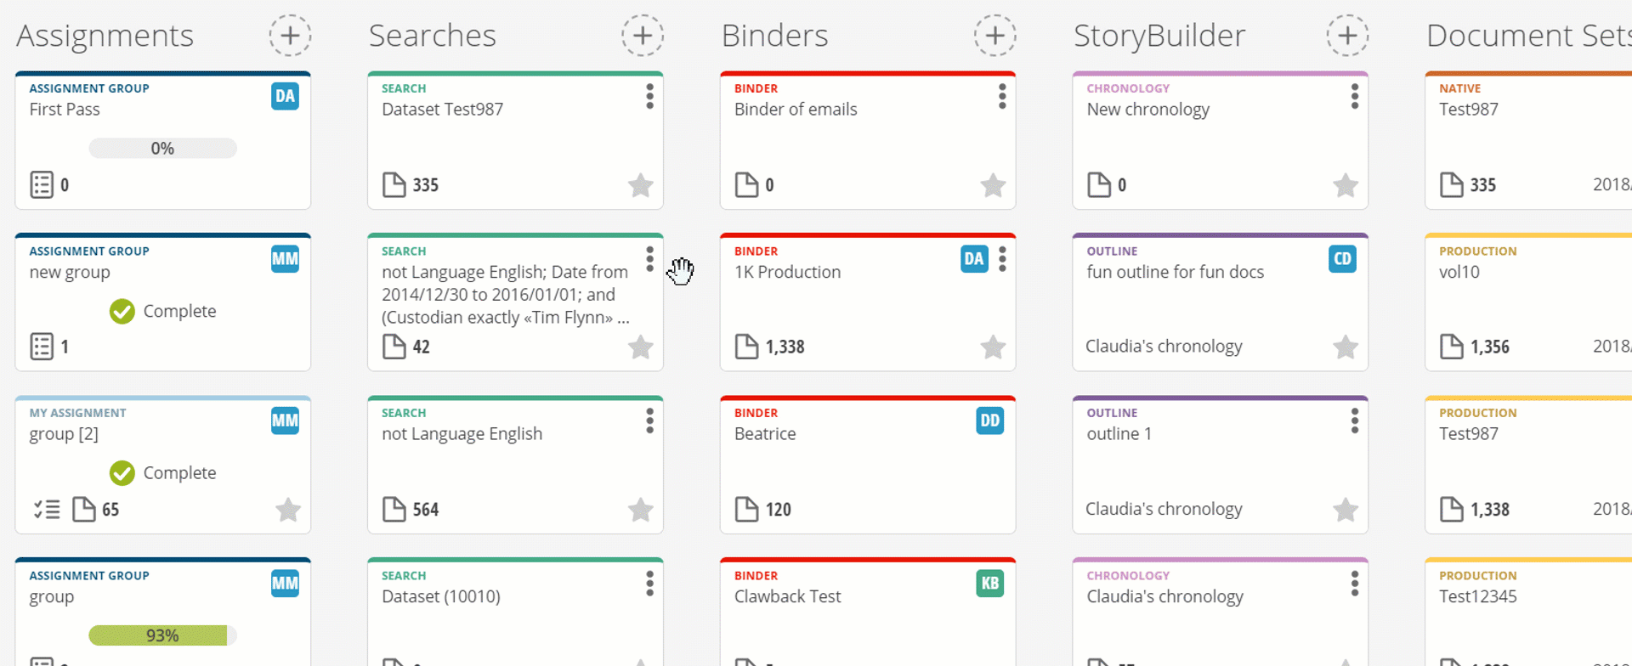1632x666 pixels.
Task: Click the 93% progress bar on group
Action: (x=162, y=635)
